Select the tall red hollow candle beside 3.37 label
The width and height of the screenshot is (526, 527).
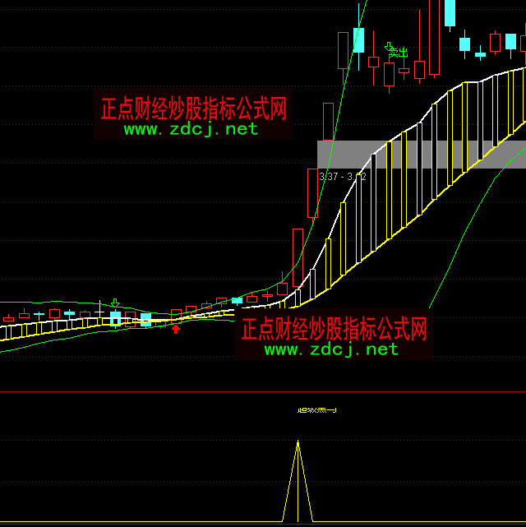click(x=312, y=192)
